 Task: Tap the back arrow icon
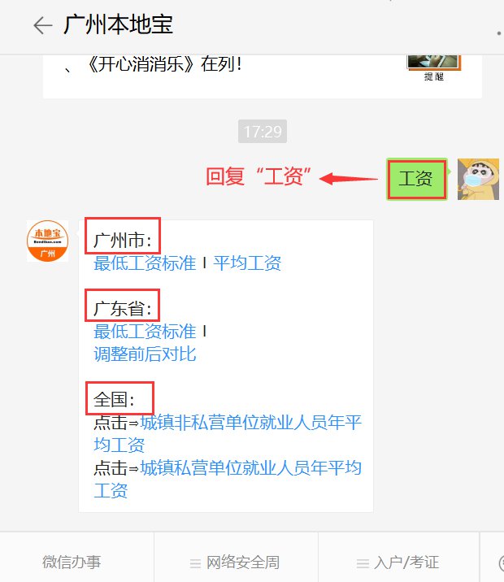[43, 26]
